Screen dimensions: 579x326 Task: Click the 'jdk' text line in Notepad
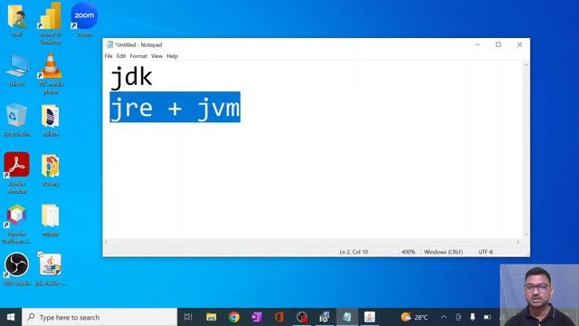tap(131, 78)
